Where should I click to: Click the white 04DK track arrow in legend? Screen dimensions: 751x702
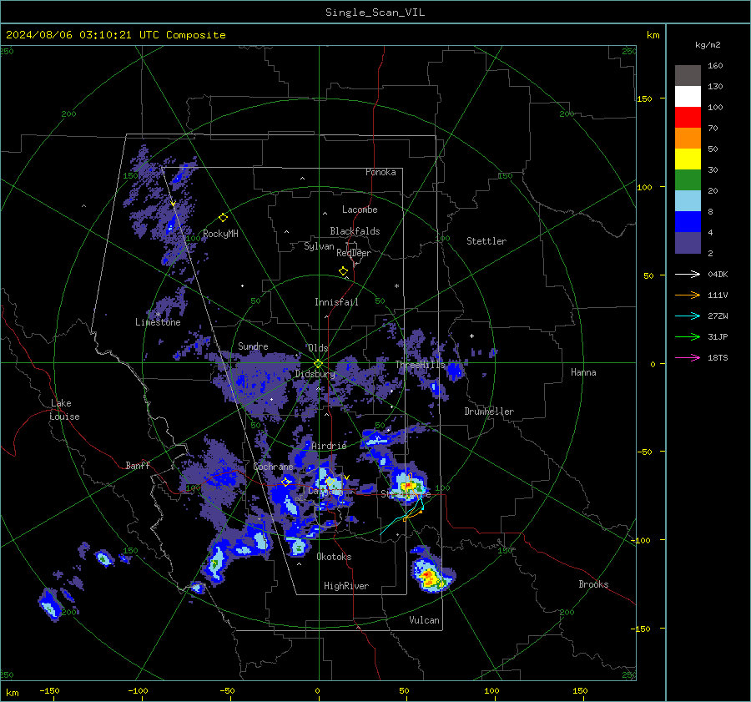click(688, 274)
